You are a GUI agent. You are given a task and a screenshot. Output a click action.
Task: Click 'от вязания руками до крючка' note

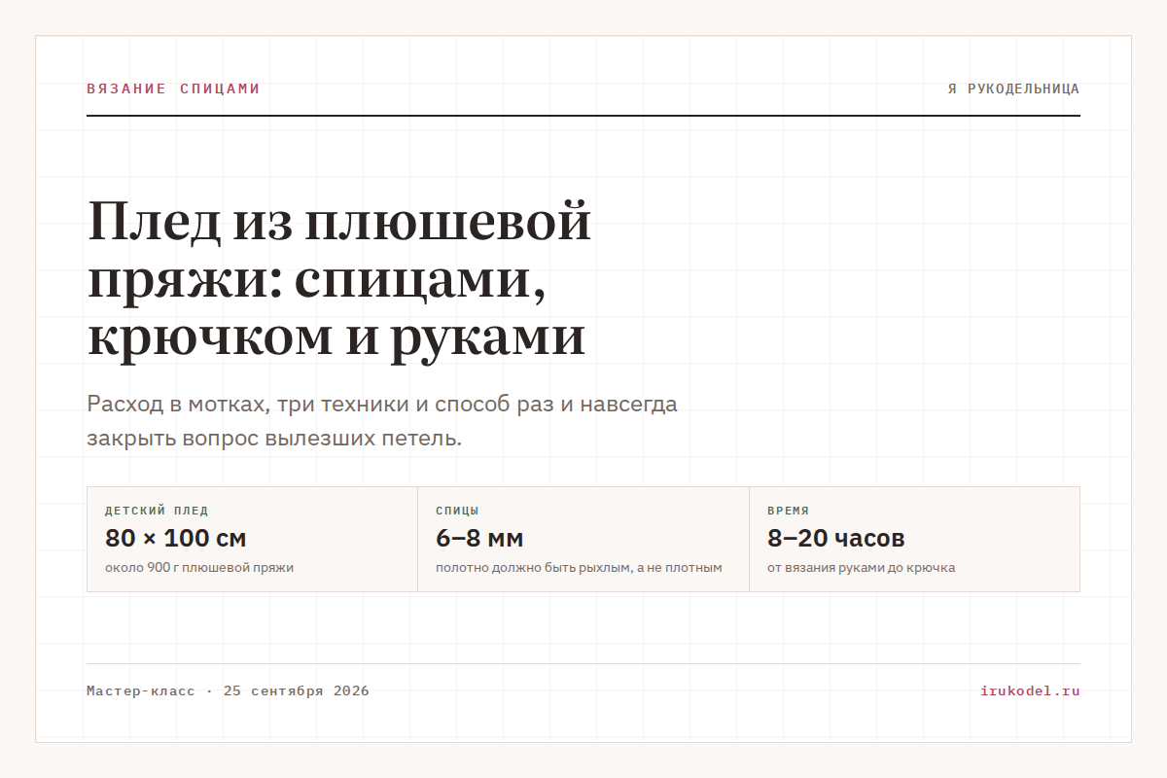tap(861, 567)
